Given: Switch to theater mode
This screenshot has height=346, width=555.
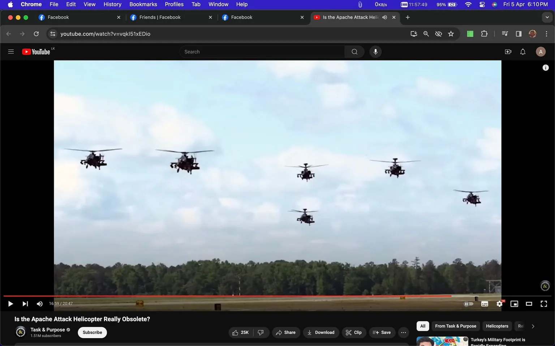Looking at the screenshot, I should (x=529, y=303).
